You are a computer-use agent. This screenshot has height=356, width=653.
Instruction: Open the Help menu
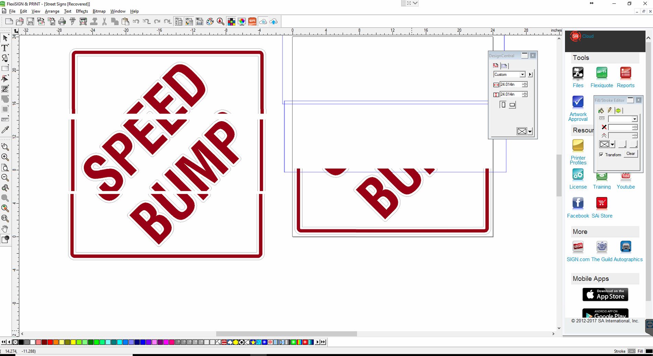134,11
